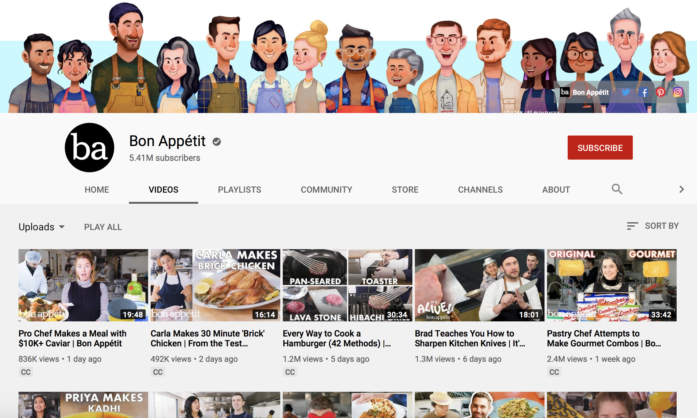Open the Sort By filter icon

[x=632, y=226]
